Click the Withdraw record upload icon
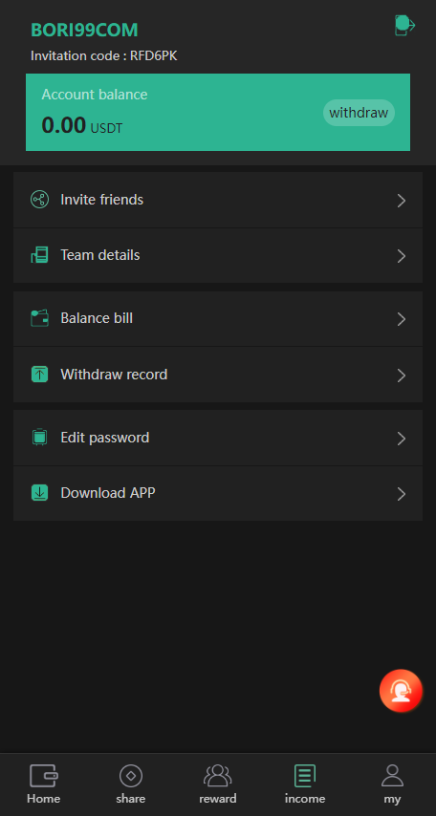 coord(39,375)
